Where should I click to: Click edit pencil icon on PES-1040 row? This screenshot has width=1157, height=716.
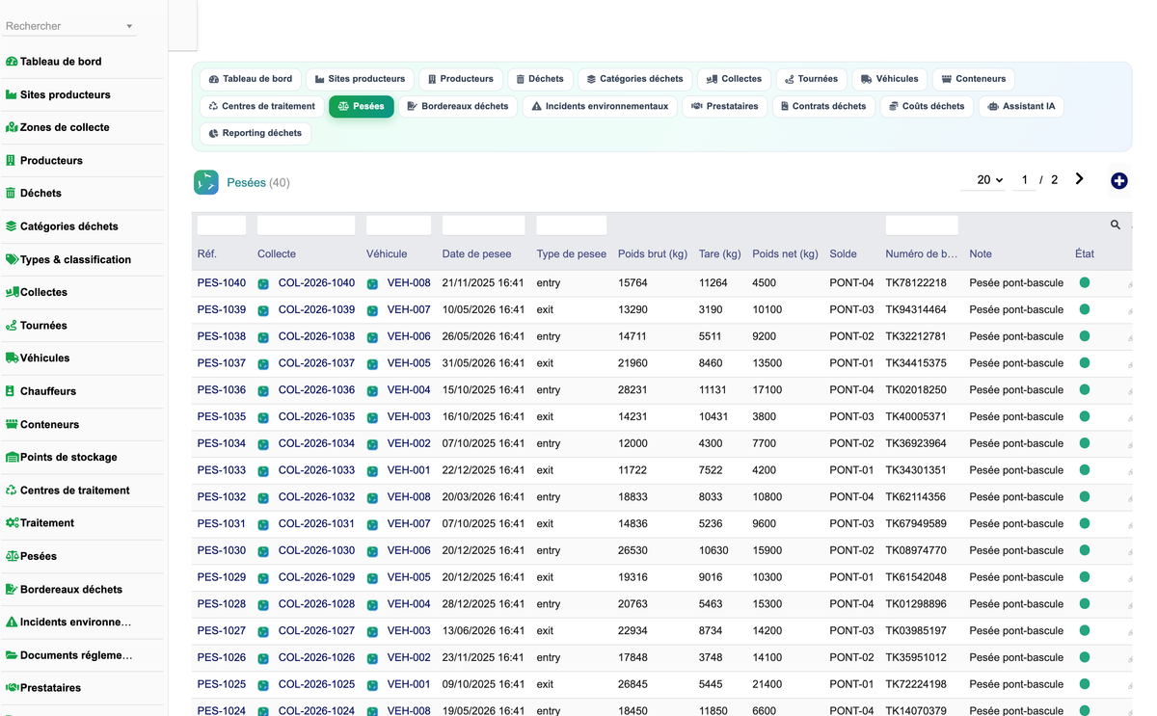coord(1130,284)
